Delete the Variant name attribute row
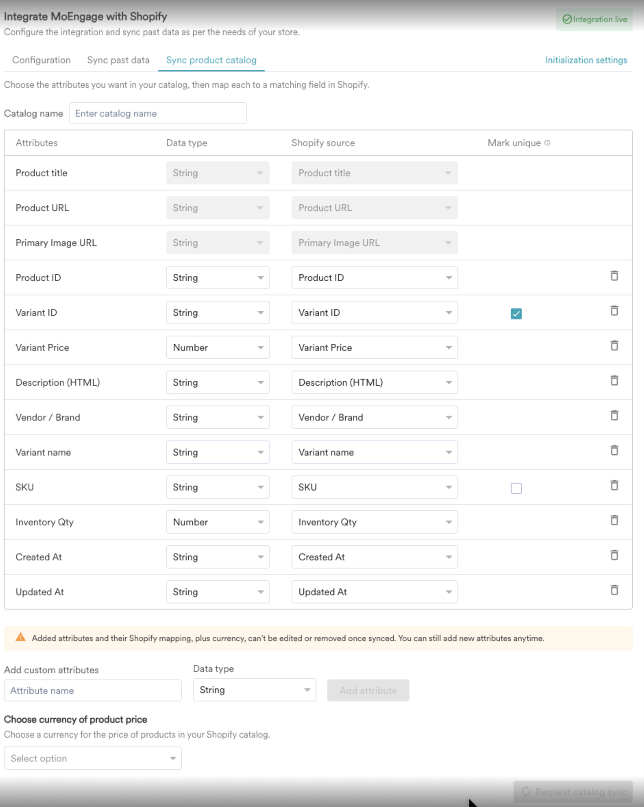Image resolution: width=644 pixels, height=807 pixels. tap(614, 451)
